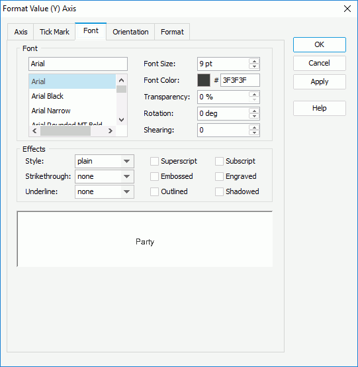This screenshot has height=367, width=358.
Task: Decrease Transparency with down spinner
Action: [x=254, y=100]
